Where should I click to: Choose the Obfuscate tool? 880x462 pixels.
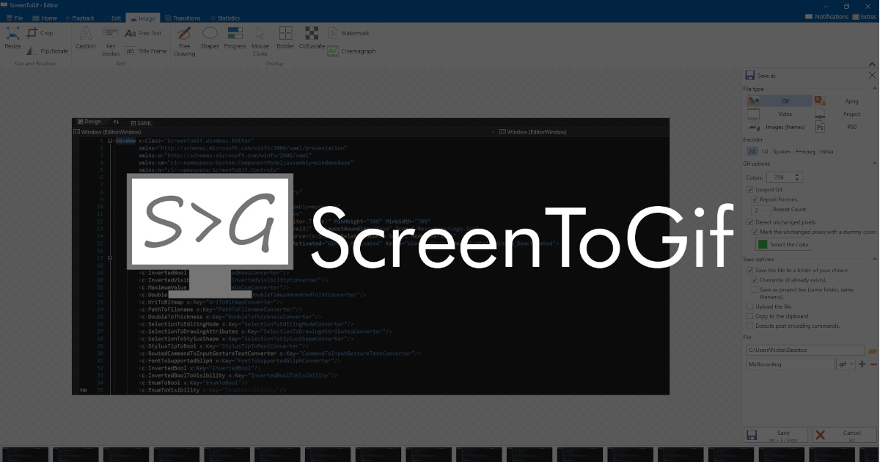point(312,38)
